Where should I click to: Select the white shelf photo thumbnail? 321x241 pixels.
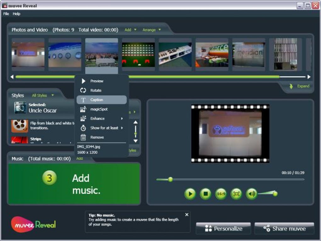click(175, 54)
